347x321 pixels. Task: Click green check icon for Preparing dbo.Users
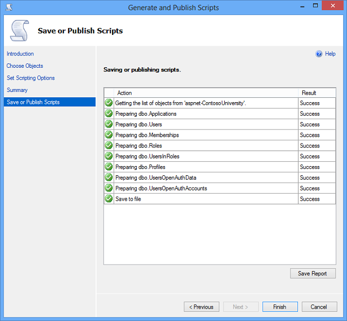click(109, 124)
